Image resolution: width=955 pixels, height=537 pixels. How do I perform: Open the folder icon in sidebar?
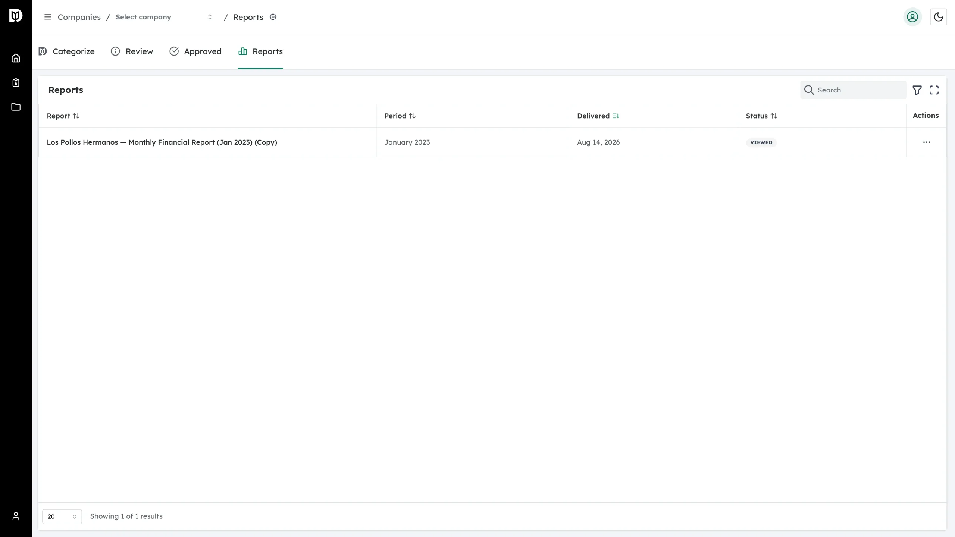[16, 107]
